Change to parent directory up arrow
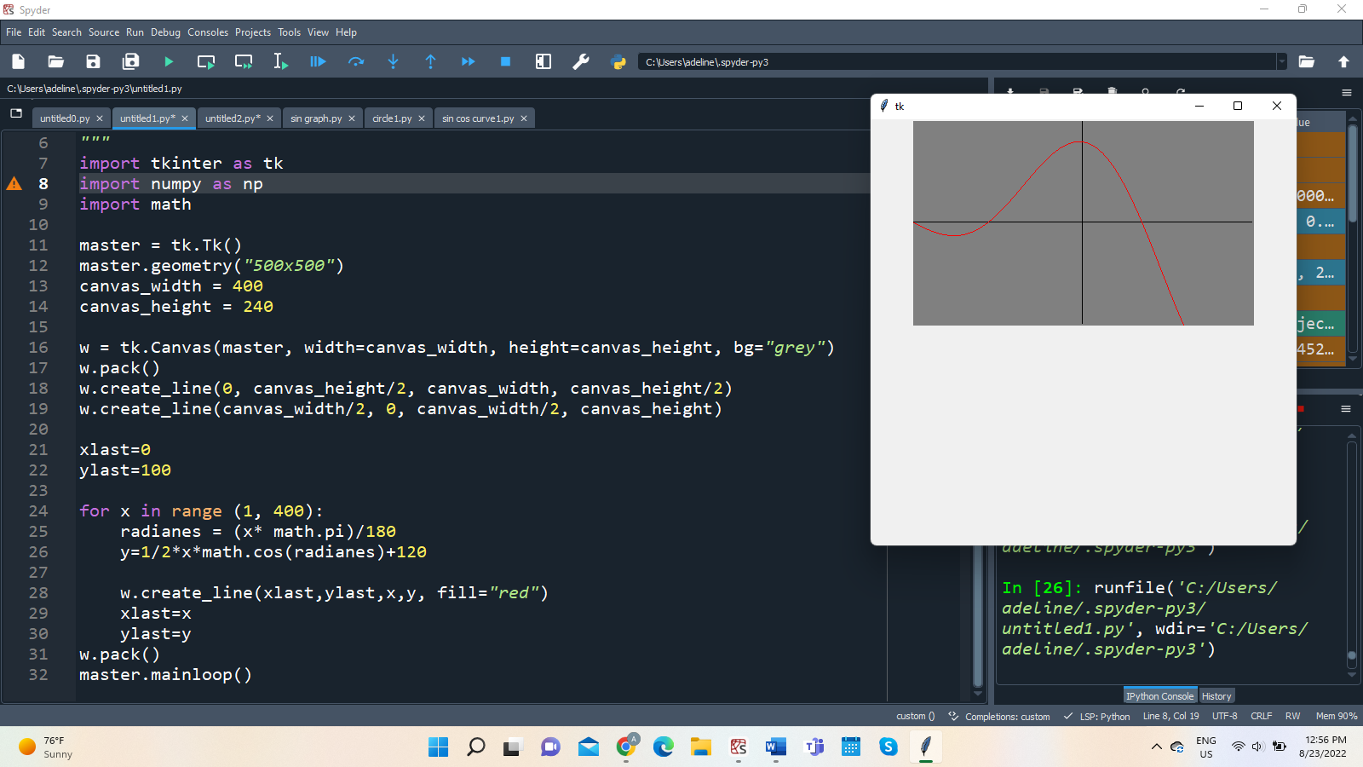The width and height of the screenshot is (1363, 767). (1343, 61)
